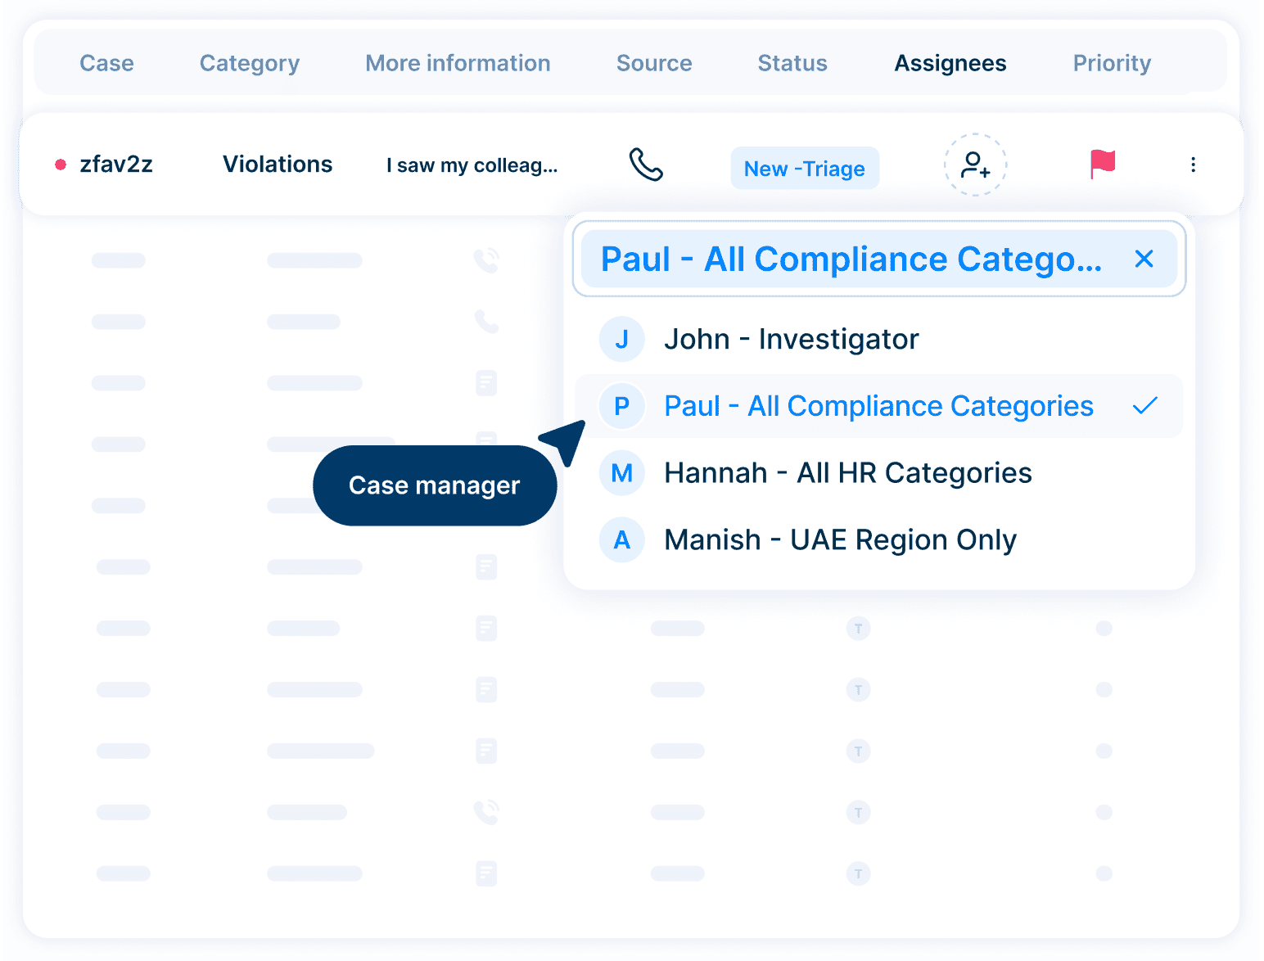
Task: Click Paul's P avatar icon
Action: [x=621, y=406]
